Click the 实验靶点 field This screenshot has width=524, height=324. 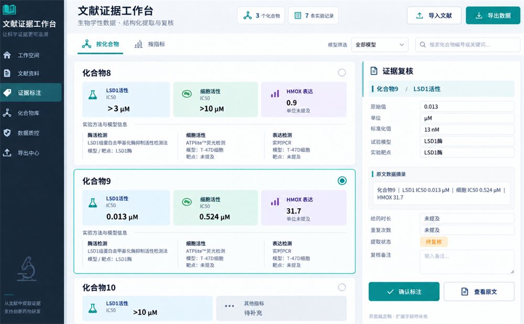click(467, 152)
